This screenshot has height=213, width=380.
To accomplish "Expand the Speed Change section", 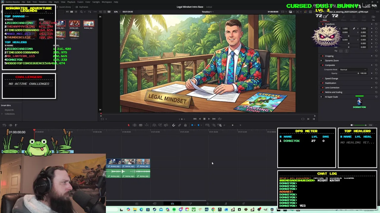I will tap(331, 78).
